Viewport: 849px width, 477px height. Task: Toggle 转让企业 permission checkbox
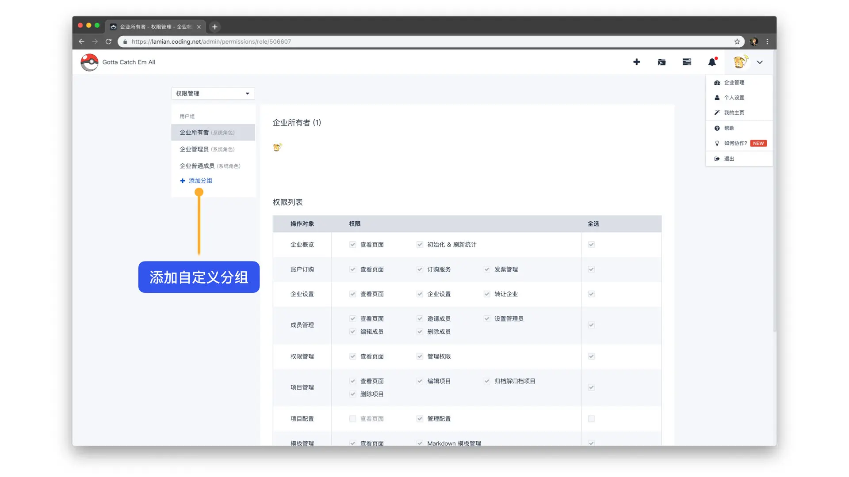pos(487,294)
